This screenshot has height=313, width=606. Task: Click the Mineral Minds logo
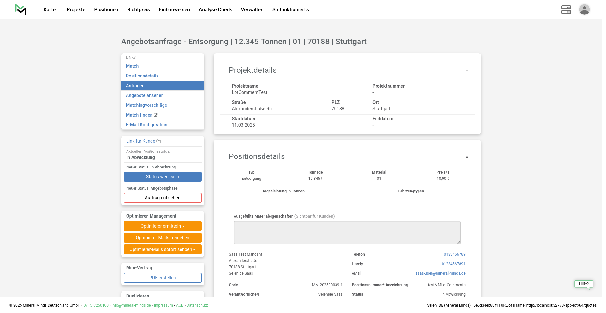coord(21,9)
